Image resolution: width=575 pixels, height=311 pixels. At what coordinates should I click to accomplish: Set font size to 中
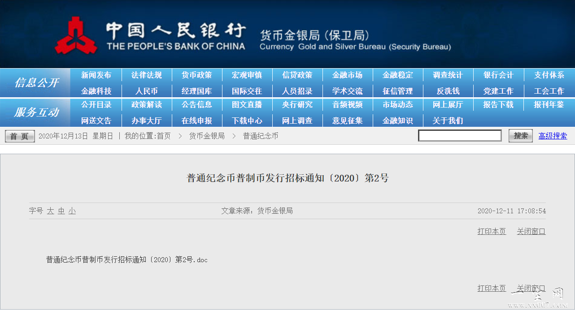click(61, 211)
